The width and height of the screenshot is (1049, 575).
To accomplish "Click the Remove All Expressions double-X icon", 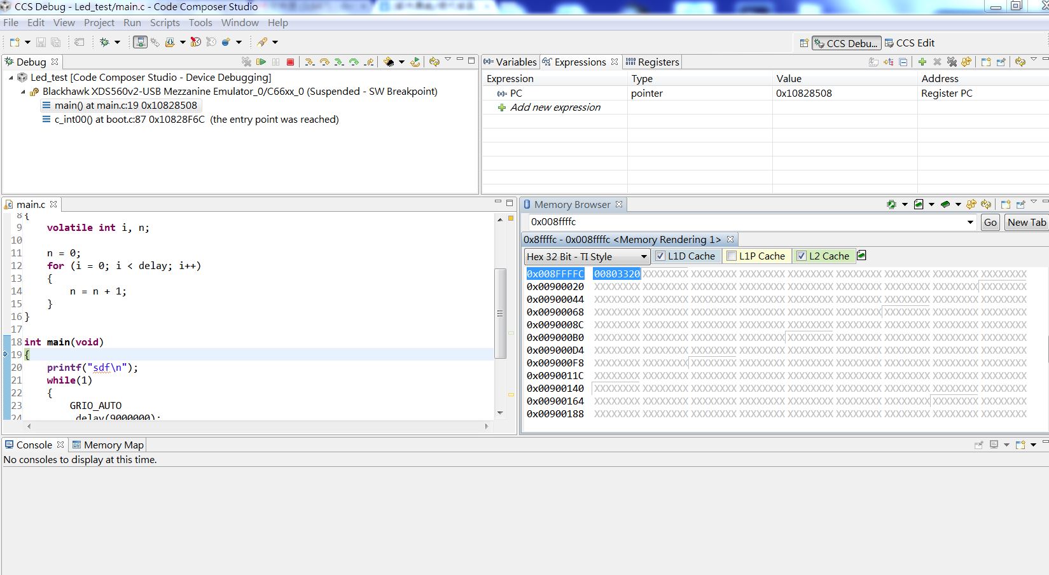I will pos(952,62).
